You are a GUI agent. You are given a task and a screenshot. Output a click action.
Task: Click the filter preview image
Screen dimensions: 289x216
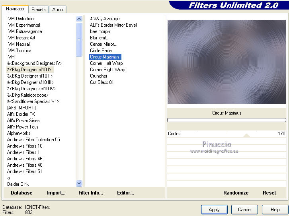[x=227, y=62]
